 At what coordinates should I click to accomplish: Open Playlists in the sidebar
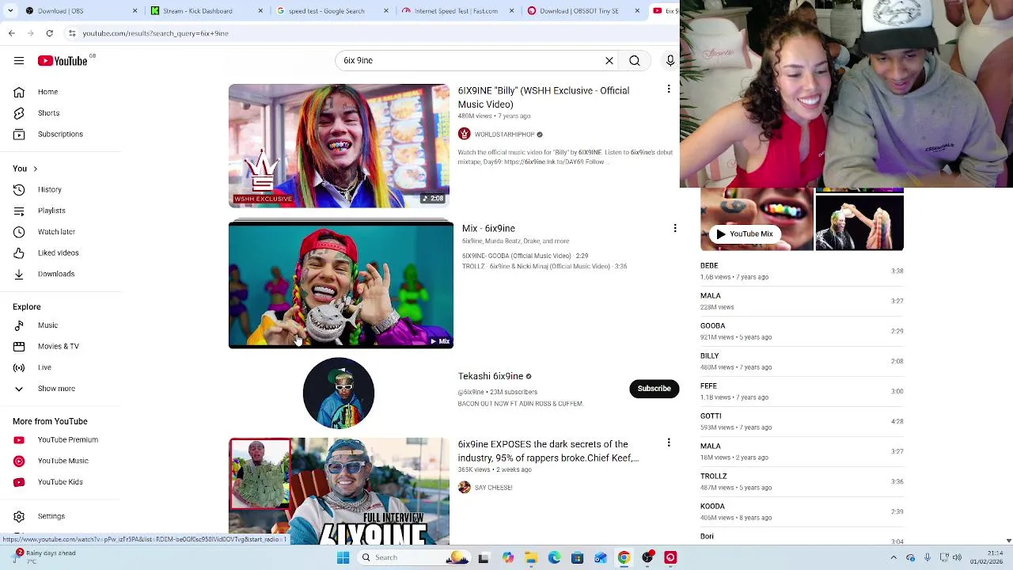51,211
